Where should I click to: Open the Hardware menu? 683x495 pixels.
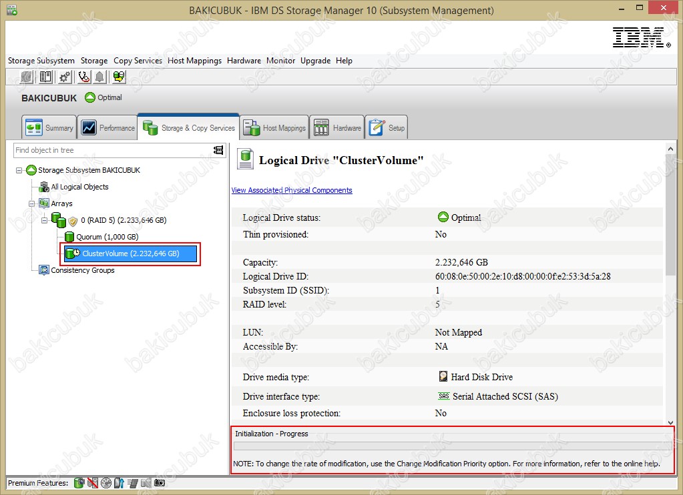point(244,61)
